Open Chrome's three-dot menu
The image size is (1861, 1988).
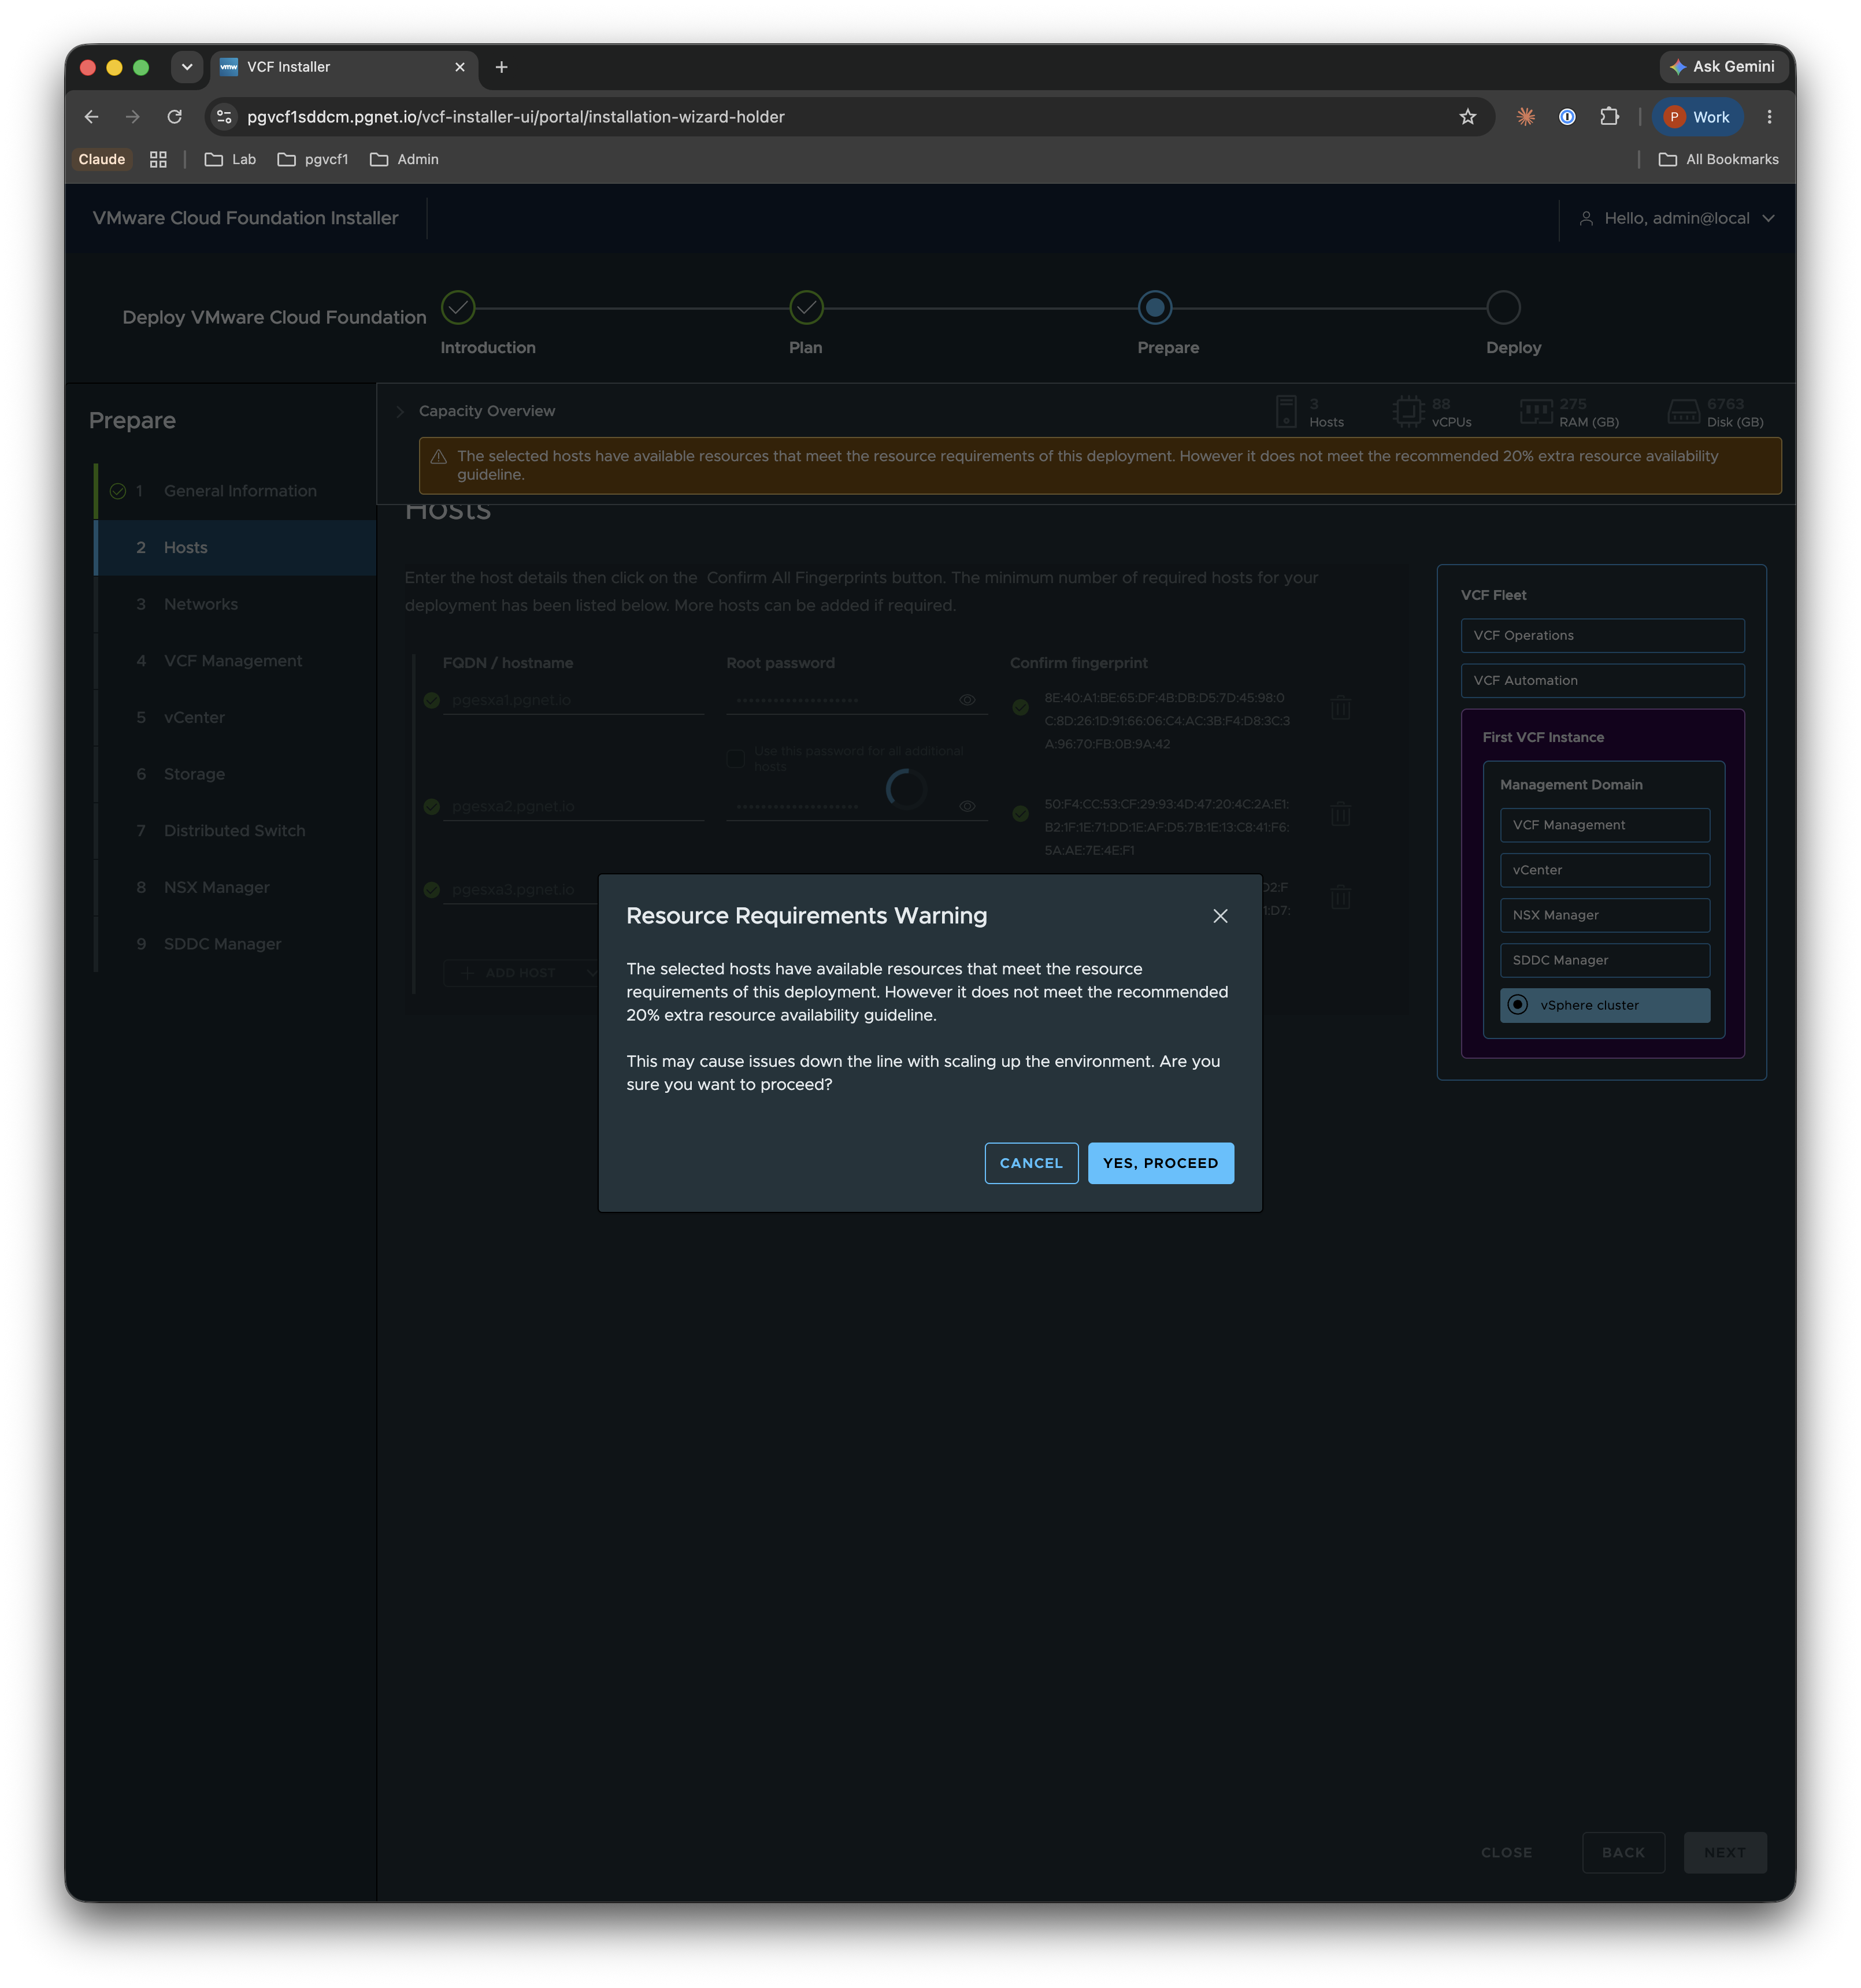pyautogui.click(x=1769, y=117)
